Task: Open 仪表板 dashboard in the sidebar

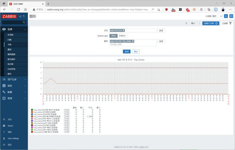Action: click(10, 35)
